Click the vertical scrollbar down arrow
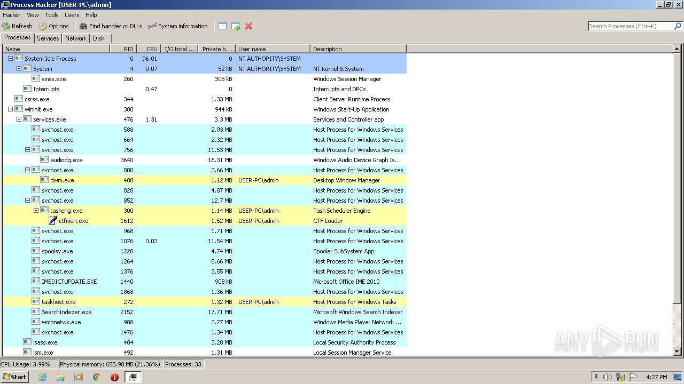This screenshot has height=384, width=684. pos(677,351)
